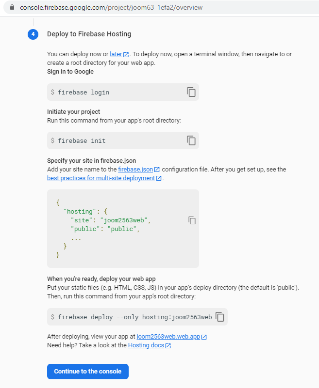This screenshot has height=388, width=319.
Task: Copy the firebase init command
Action: pyautogui.click(x=191, y=140)
